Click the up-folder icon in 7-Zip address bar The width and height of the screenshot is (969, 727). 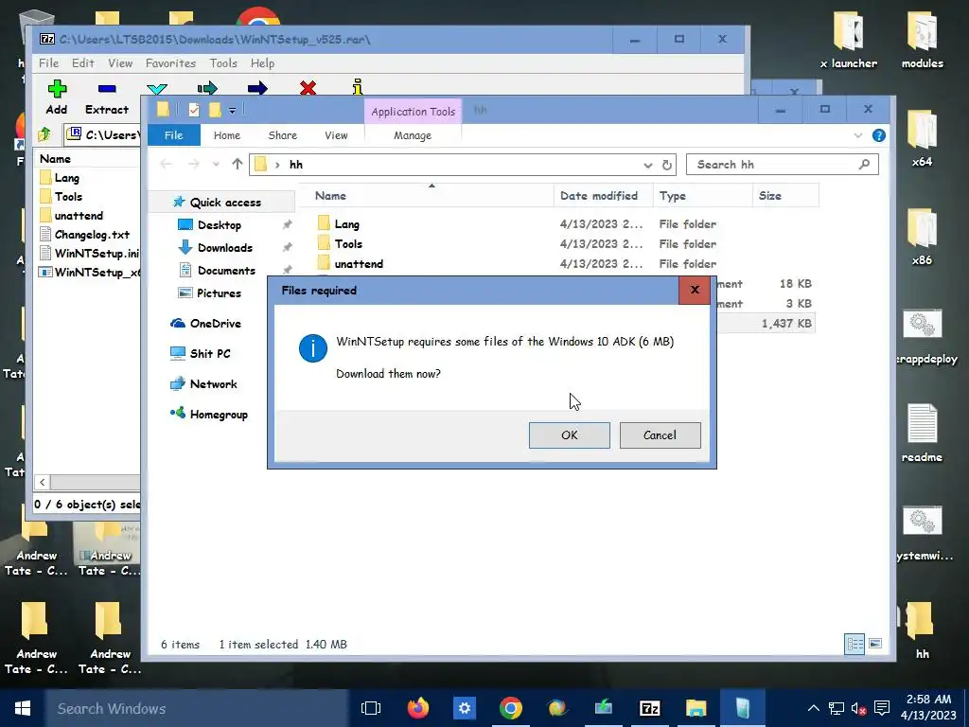point(44,134)
